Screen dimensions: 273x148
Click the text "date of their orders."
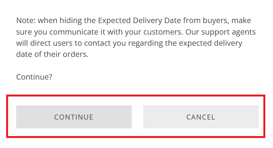[x=52, y=54]
